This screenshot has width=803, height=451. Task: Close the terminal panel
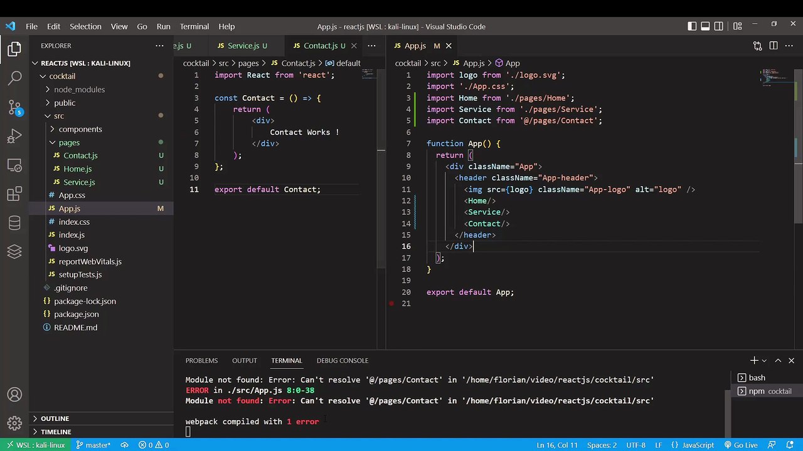791,360
